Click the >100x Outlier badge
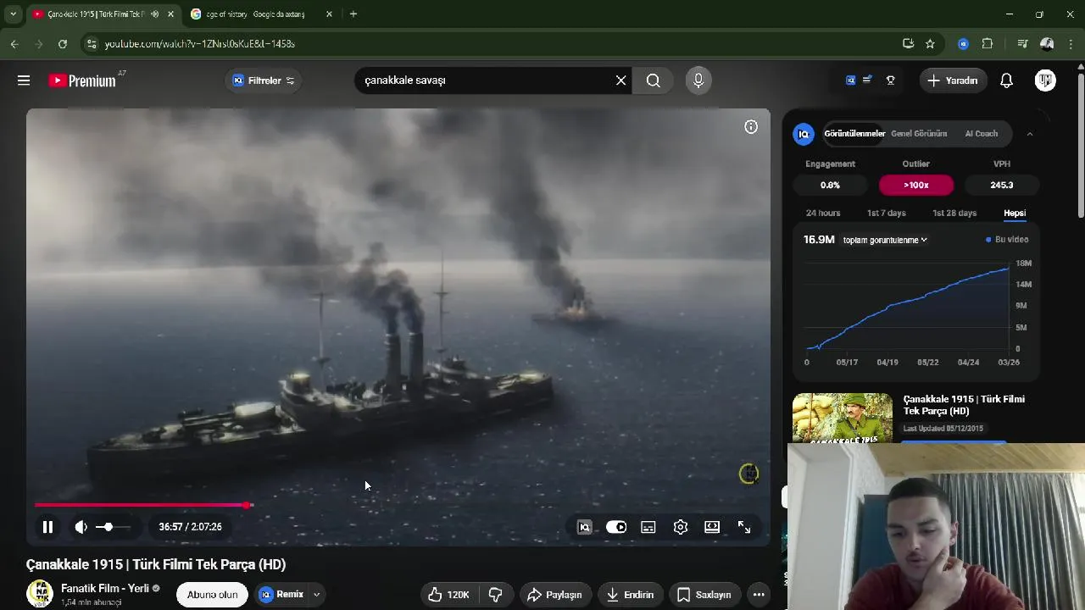1085x610 pixels. point(916,185)
